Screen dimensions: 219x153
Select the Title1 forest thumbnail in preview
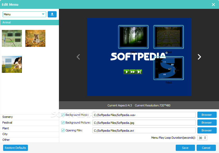tap(133, 37)
